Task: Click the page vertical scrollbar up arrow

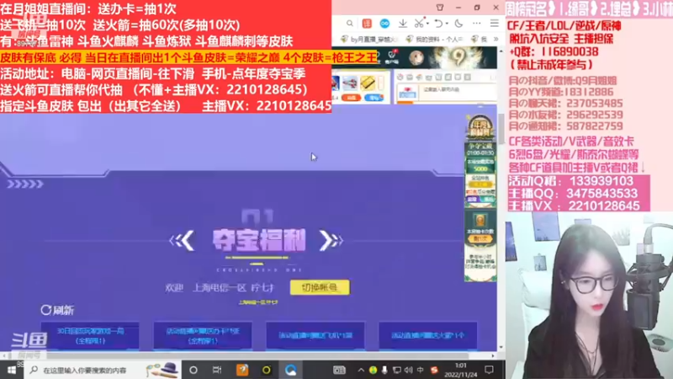Action: coord(501,51)
